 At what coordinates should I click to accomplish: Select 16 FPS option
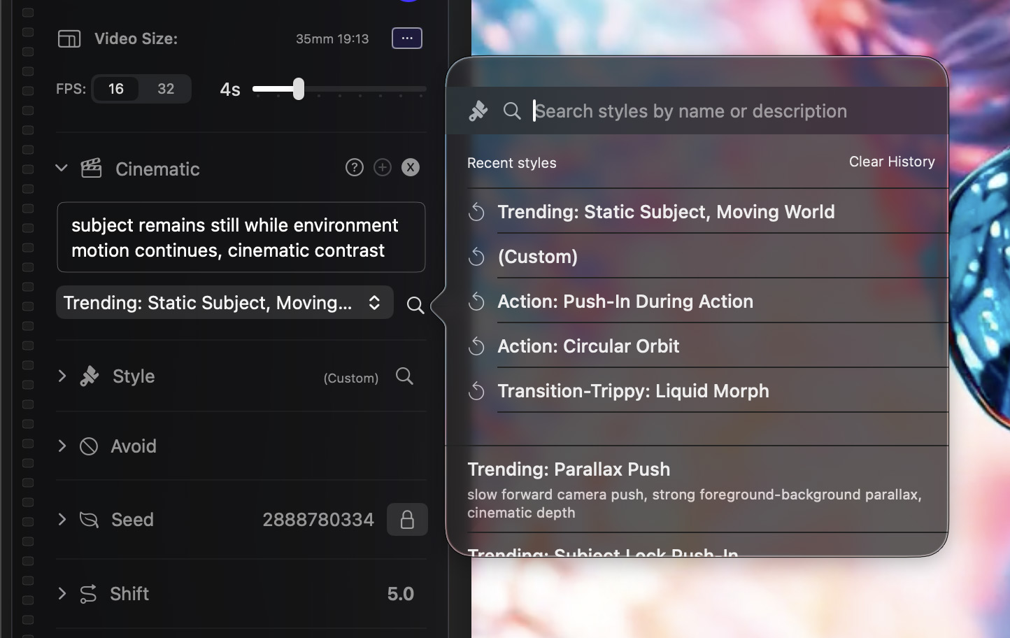point(116,89)
